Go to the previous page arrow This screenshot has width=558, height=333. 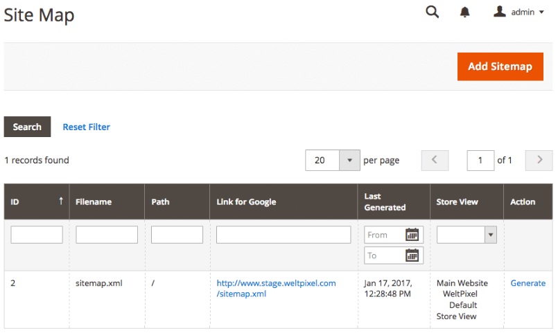(435, 160)
